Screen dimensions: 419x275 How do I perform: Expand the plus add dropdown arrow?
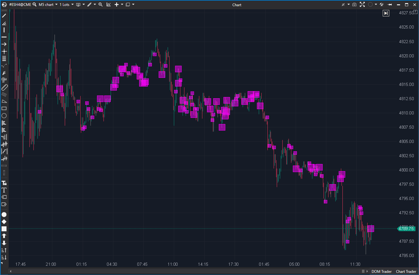(122, 5)
